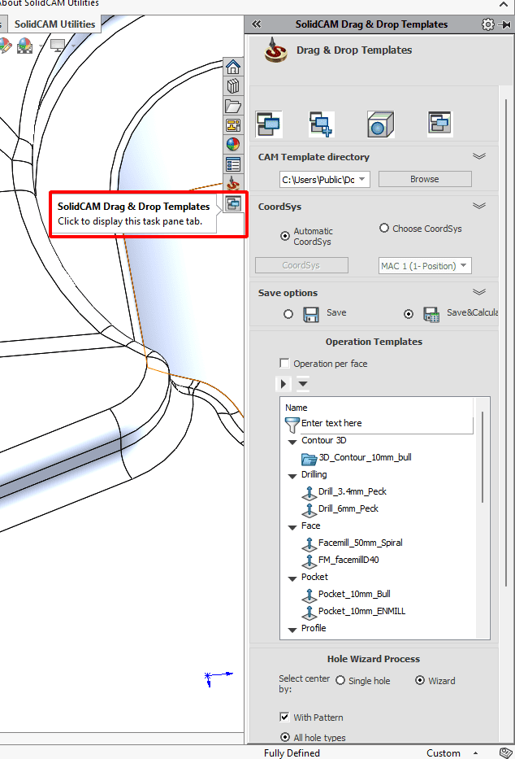515x759 pixels.
Task: Click the Save floppy disk icon
Action: click(310, 314)
